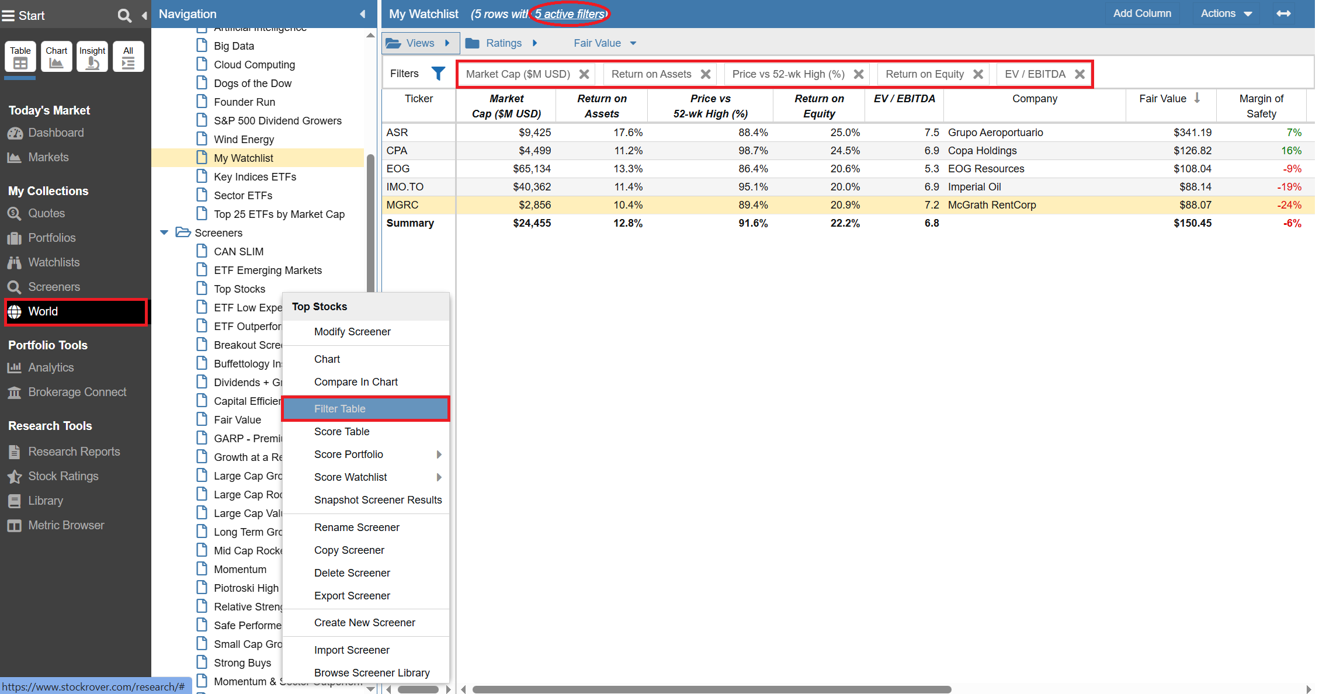Remove the Return on Equity filter
This screenshot has height=694, width=1319.
tap(978, 74)
